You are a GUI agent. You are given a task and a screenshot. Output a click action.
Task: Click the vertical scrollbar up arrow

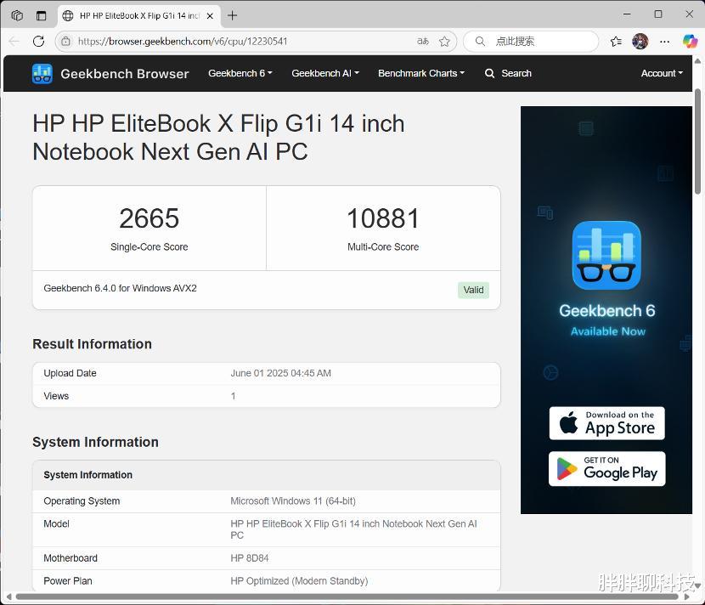click(698, 61)
